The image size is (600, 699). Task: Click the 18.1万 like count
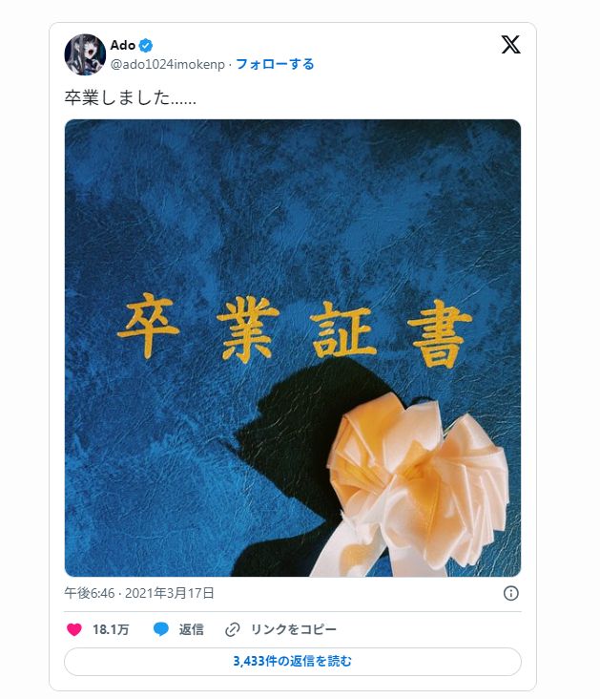(111, 629)
